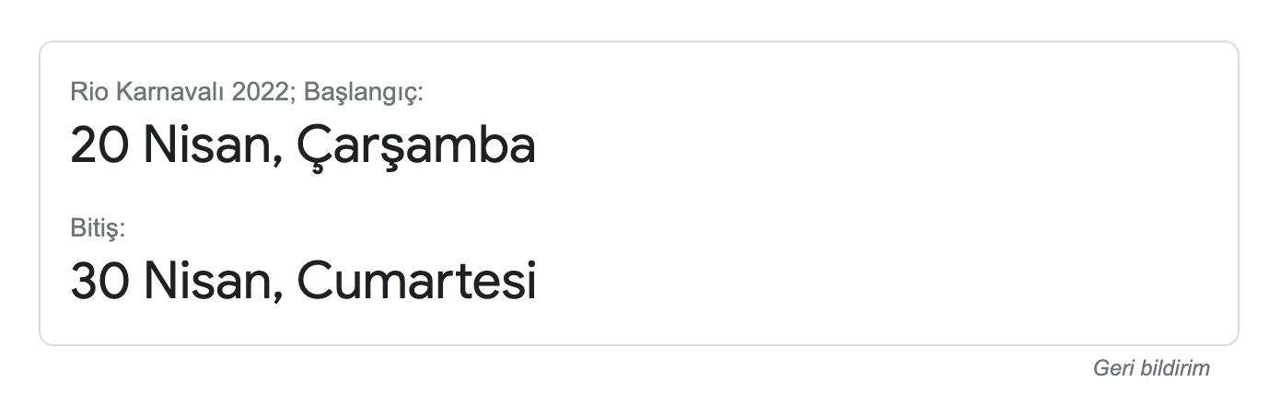Click the word Başlangıç
1280x405 pixels.
363,92
